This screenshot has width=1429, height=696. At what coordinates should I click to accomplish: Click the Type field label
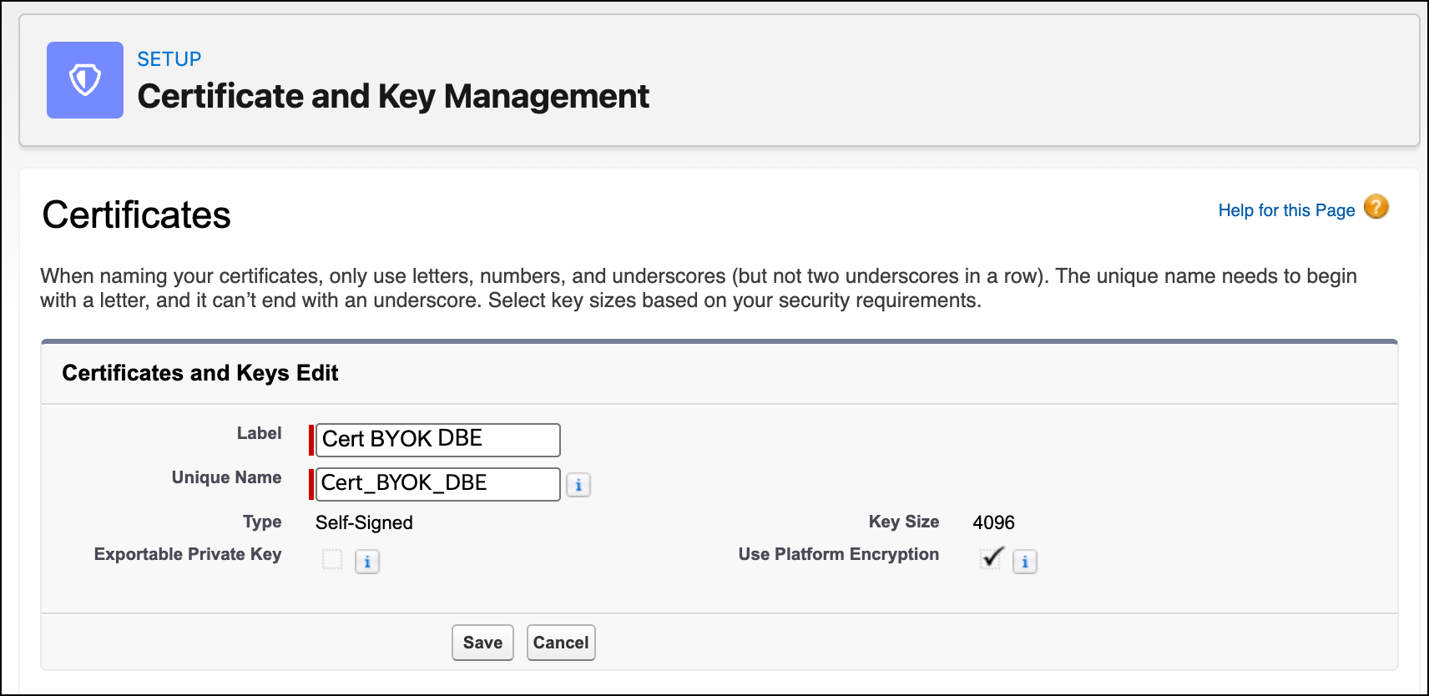(262, 522)
